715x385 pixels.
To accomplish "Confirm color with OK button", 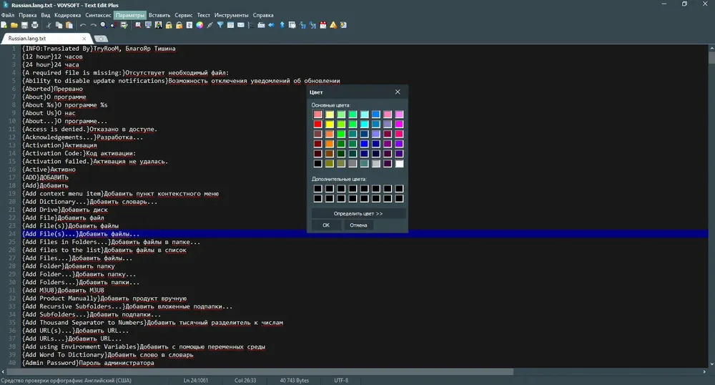I will coord(326,225).
